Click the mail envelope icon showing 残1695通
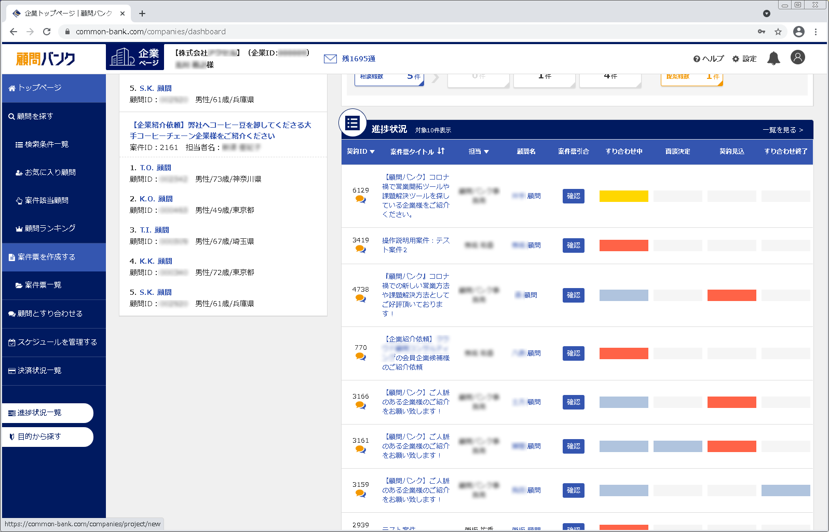 (330, 59)
